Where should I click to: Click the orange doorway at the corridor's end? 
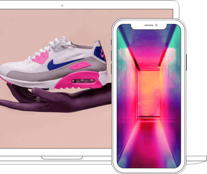point(149,94)
